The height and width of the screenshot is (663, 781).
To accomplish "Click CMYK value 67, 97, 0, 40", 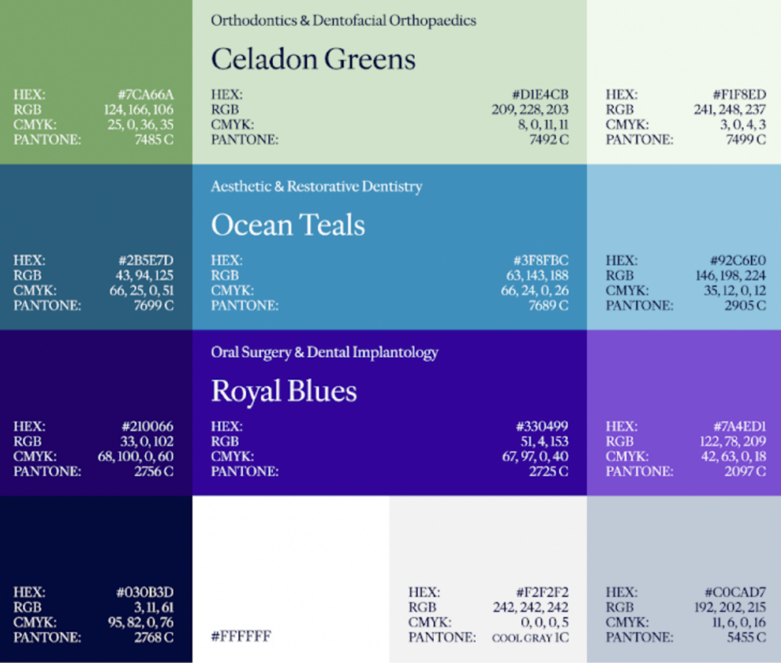I will point(535,456).
